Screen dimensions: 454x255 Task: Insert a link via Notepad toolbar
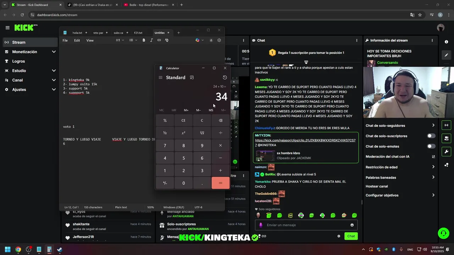[159, 40]
